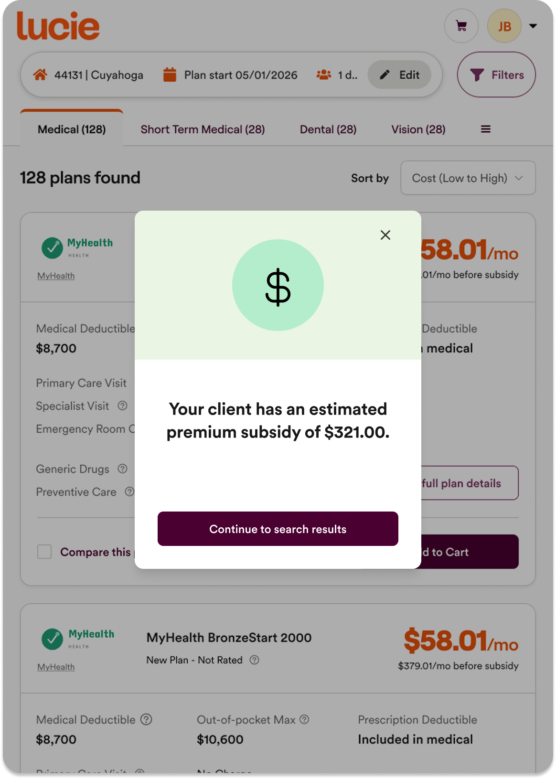Click the Generic Drugs help icon

click(123, 469)
